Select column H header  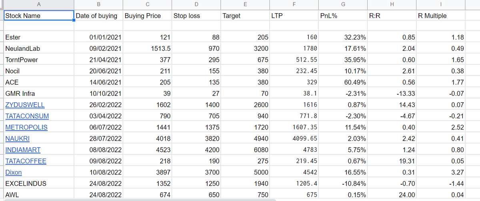pos(392,5)
